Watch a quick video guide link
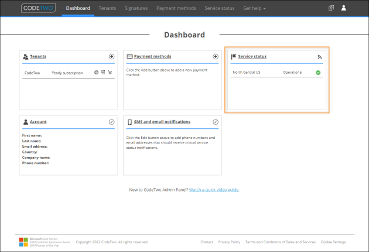369x252 pixels. (x=214, y=190)
